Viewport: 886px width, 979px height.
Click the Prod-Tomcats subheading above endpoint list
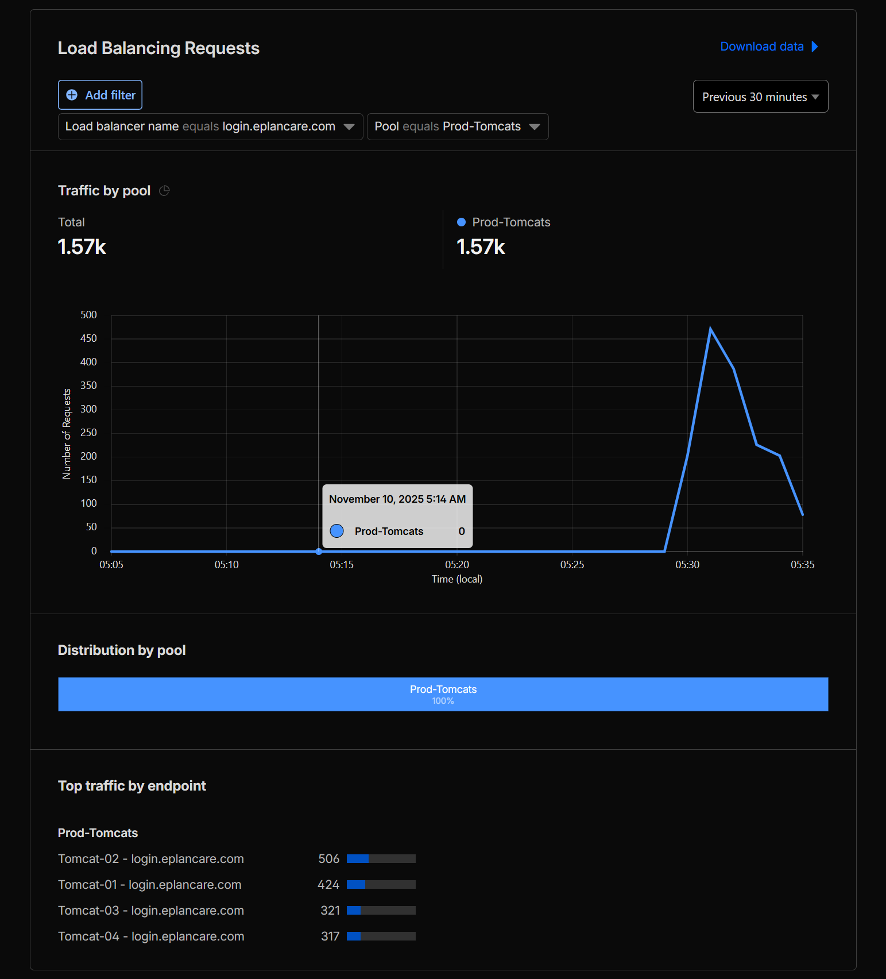pyautogui.click(x=98, y=833)
